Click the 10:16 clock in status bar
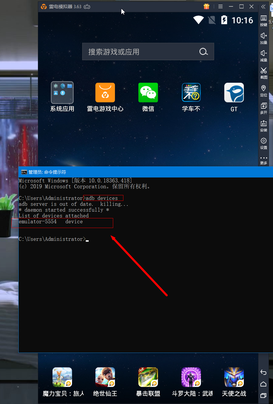The height and width of the screenshot is (404, 273). 242,20
